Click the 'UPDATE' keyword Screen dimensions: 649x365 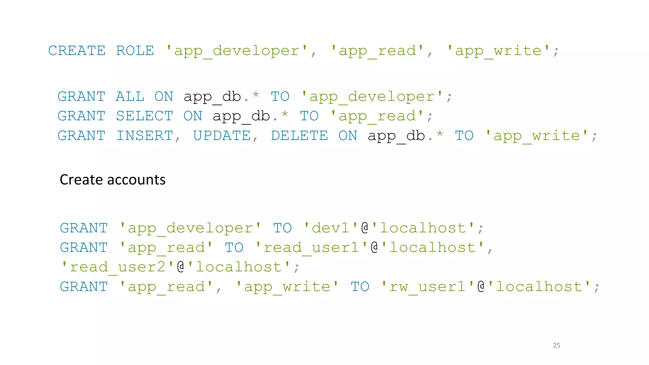pyautogui.click(x=222, y=136)
